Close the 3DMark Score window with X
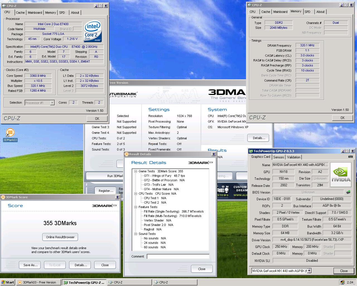This screenshot has height=286, width=357. click(117, 197)
